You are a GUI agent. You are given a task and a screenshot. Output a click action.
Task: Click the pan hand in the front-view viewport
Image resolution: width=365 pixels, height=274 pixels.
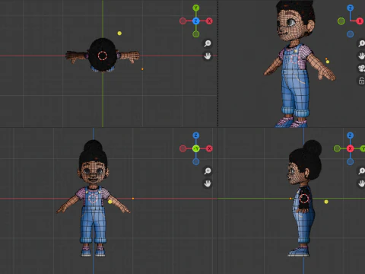coord(208,183)
